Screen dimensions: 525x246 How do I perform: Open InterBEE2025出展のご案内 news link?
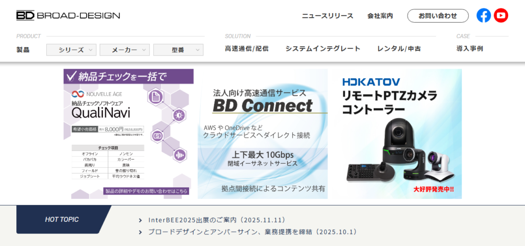pyautogui.click(x=217, y=220)
